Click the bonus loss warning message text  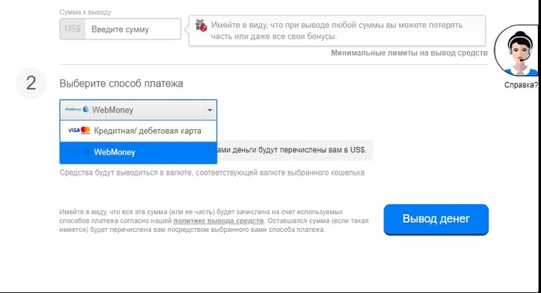coord(337,31)
